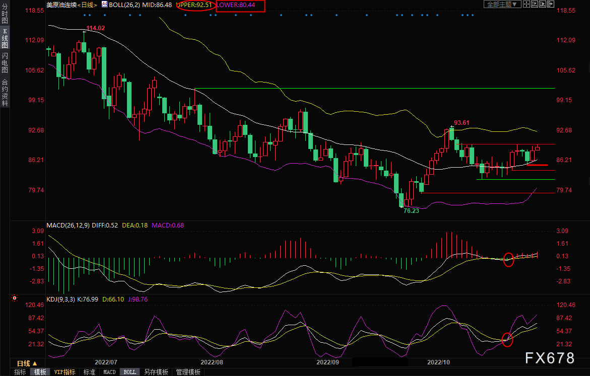Click the 2022/10 date on time axis
This screenshot has height=376, width=590.
pyautogui.click(x=438, y=362)
